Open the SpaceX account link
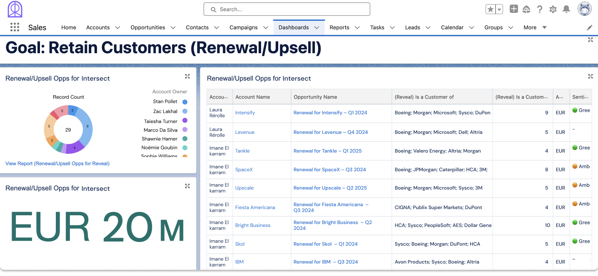 (244, 170)
